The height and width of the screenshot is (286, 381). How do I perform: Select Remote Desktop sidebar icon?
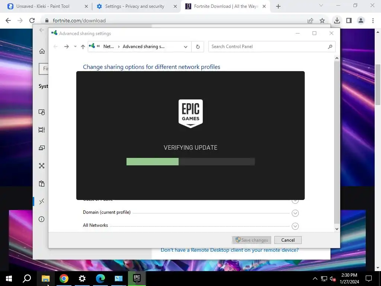click(x=42, y=201)
